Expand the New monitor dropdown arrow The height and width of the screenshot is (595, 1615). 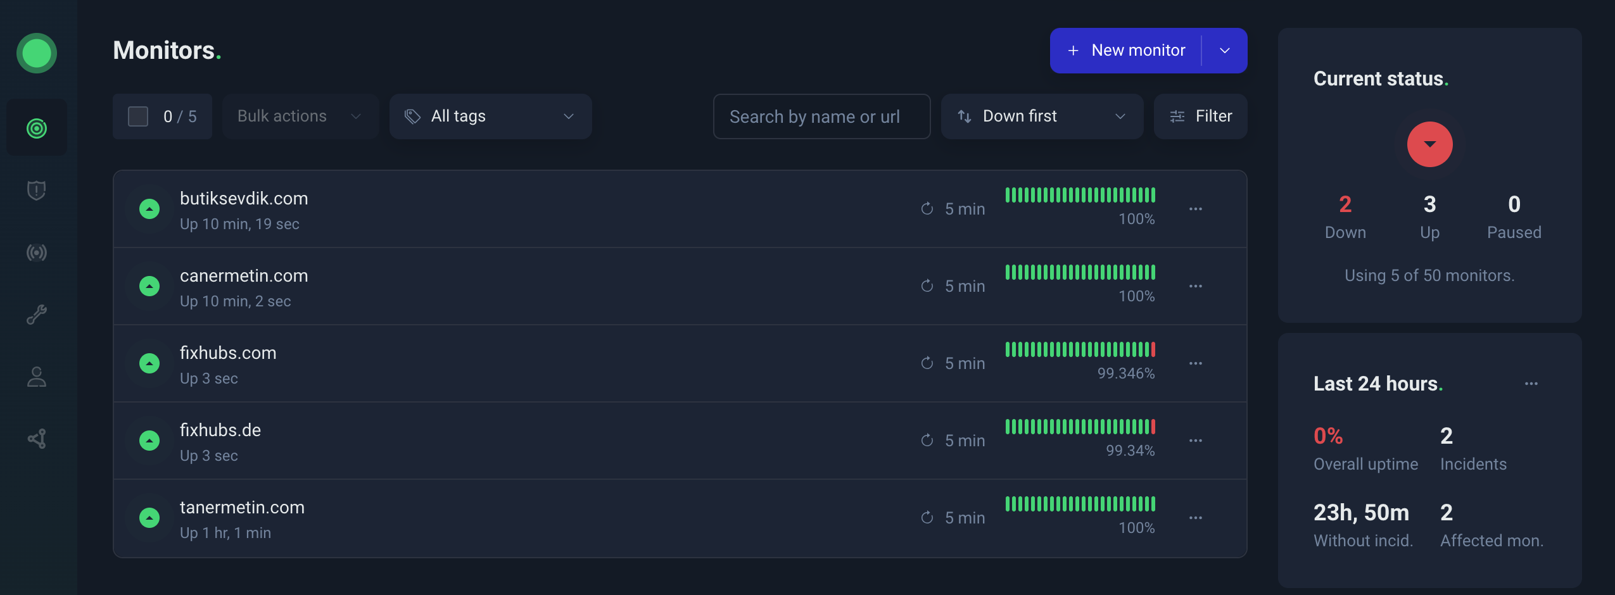click(x=1225, y=51)
